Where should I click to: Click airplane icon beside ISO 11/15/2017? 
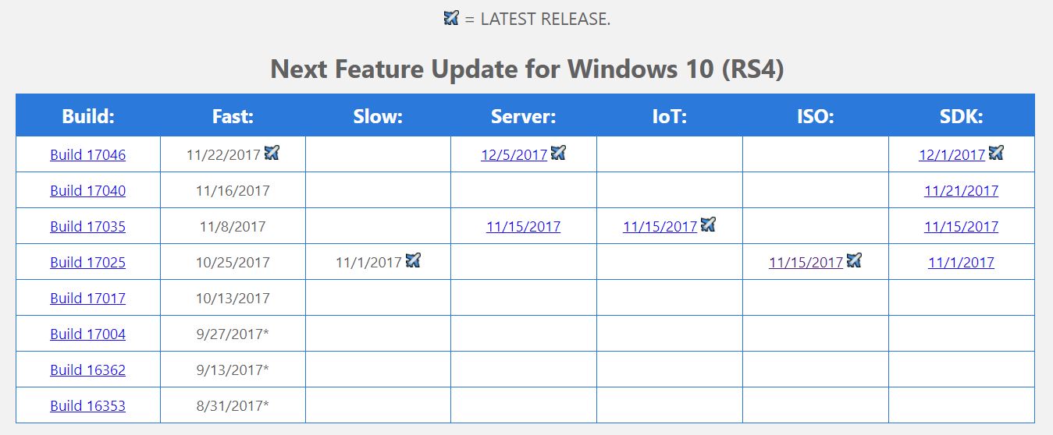[854, 260]
